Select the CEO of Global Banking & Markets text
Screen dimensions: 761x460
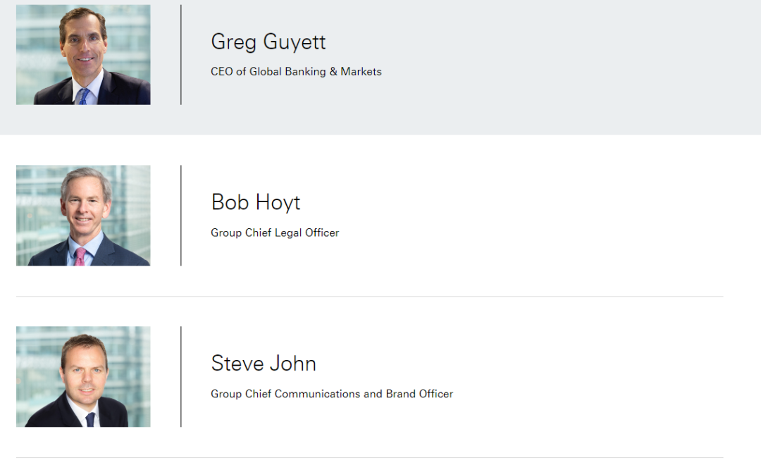click(x=296, y=72)
